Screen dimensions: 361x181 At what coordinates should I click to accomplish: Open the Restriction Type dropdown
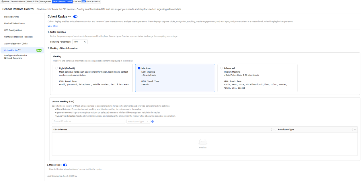point(138,122)
